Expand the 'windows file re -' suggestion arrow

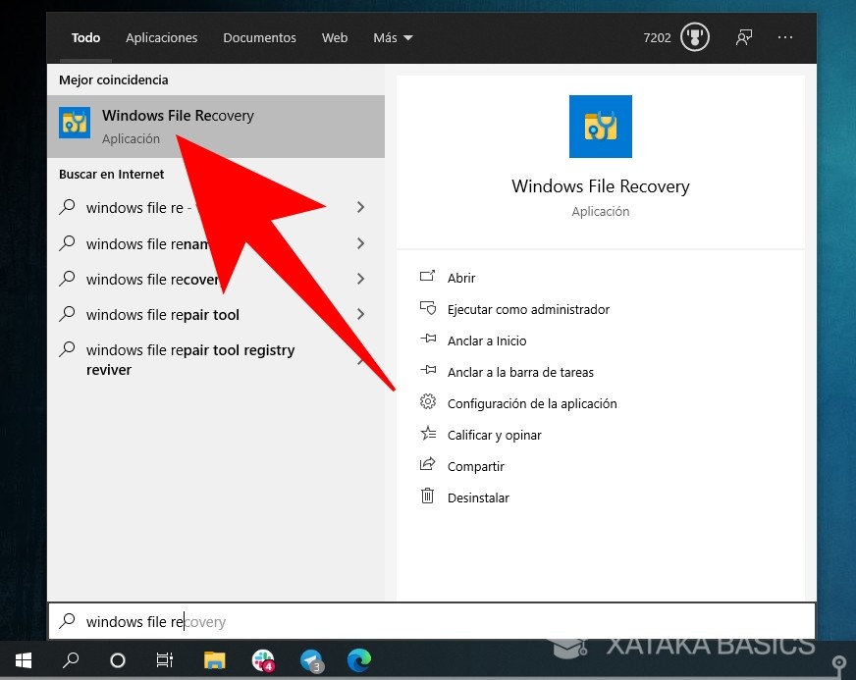pos(360,207)
